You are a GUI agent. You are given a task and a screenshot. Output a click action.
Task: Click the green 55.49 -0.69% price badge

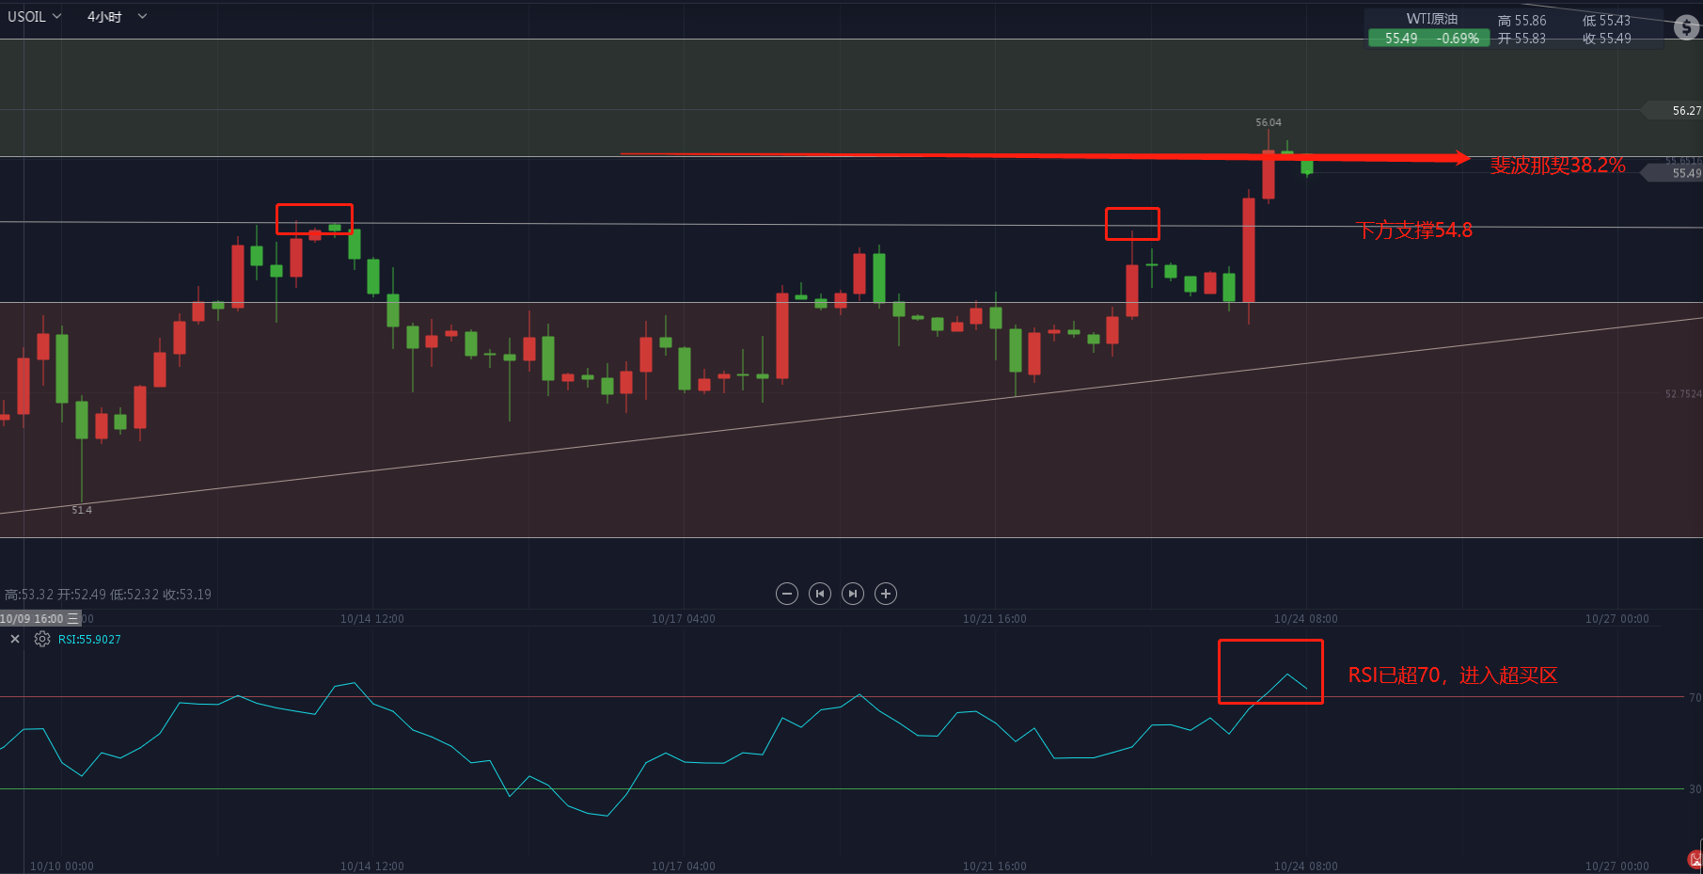point(1429,39)
